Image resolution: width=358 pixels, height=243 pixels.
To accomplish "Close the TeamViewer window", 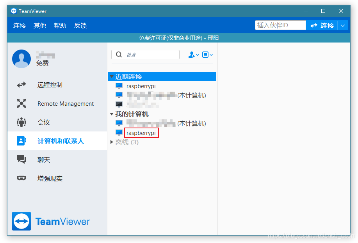I will tap(341, 11).
